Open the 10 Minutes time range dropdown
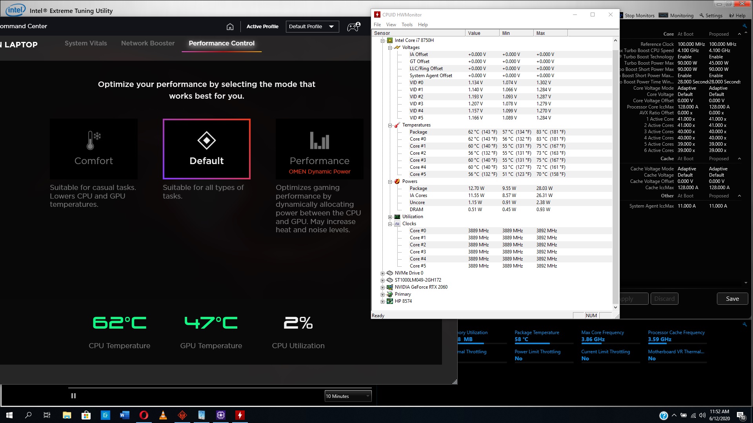753x423 pixels. (348, 396)
